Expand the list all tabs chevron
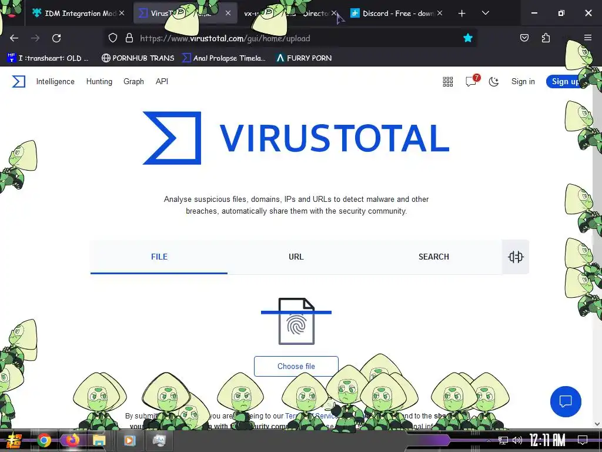602x452 pixels. [x=485, y=13]
